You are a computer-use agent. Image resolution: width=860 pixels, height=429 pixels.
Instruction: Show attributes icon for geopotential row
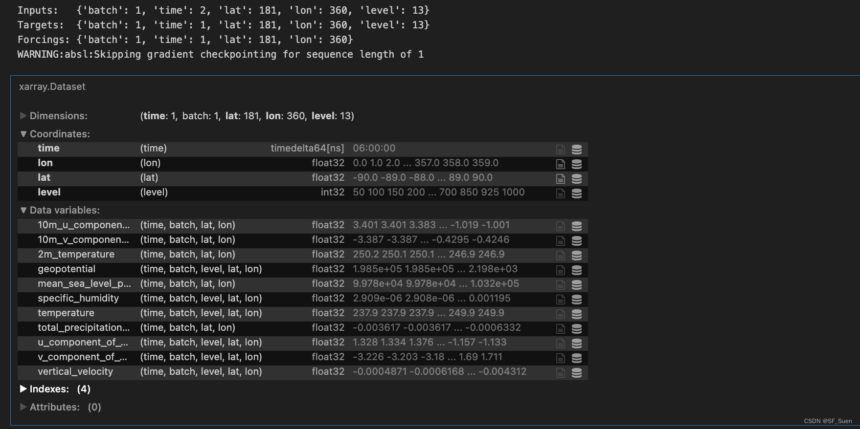561,270
